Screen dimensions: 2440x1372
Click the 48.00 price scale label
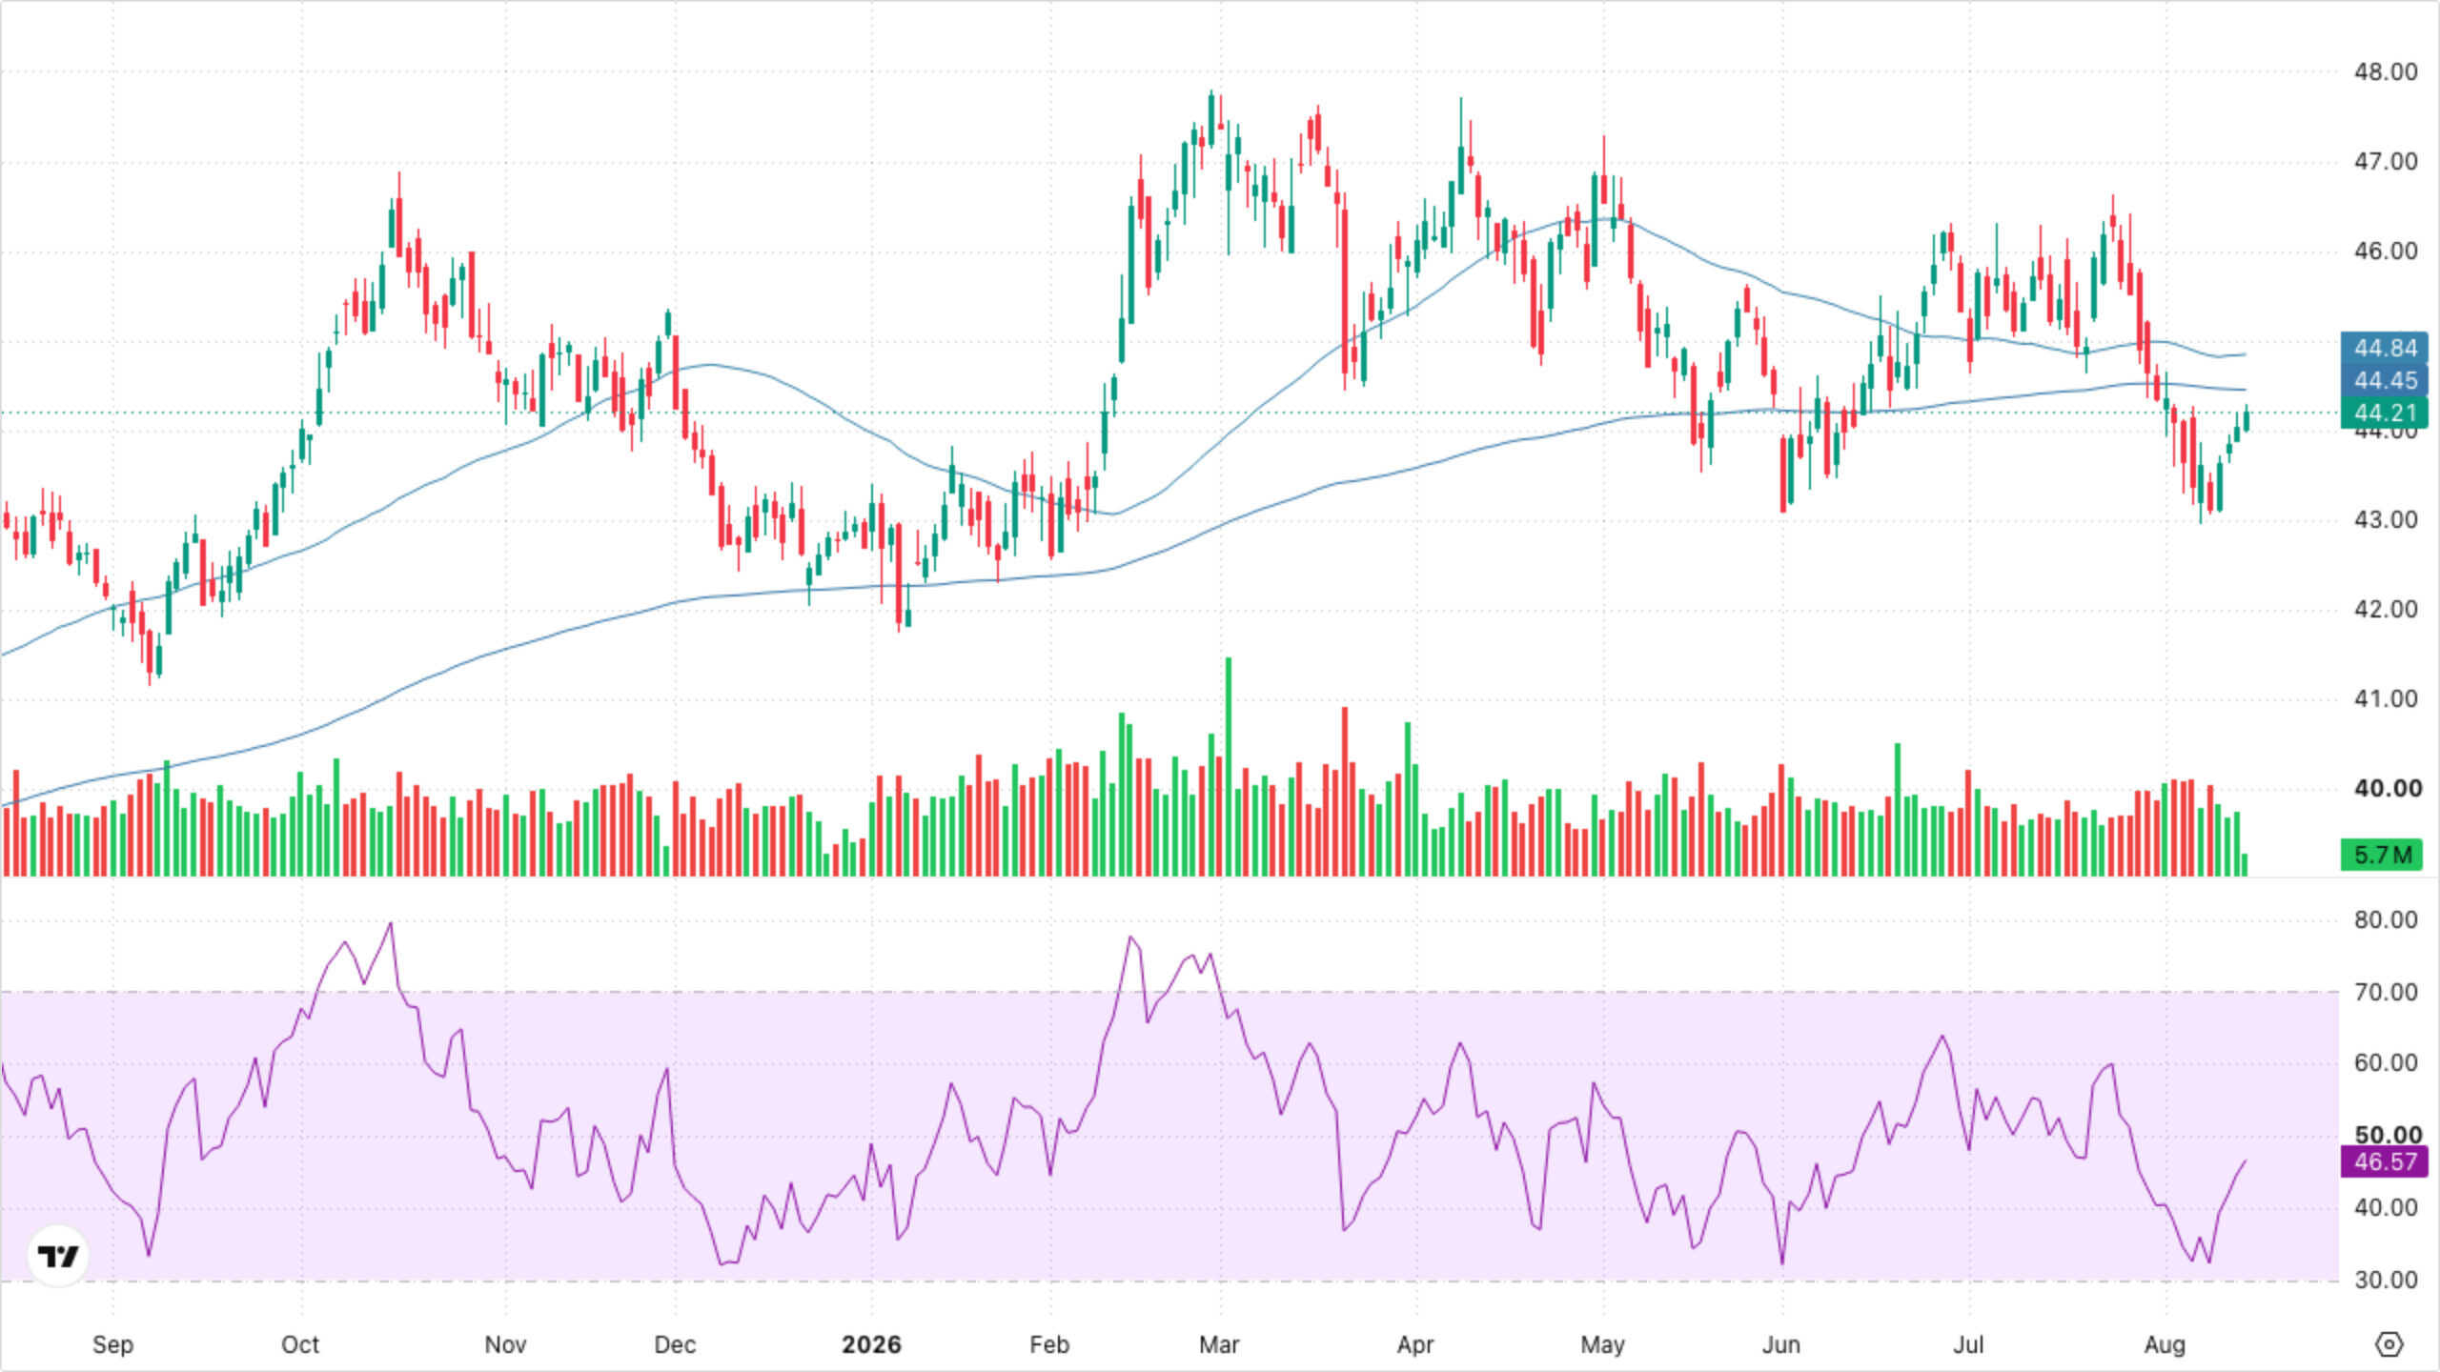click(2385, 71)
